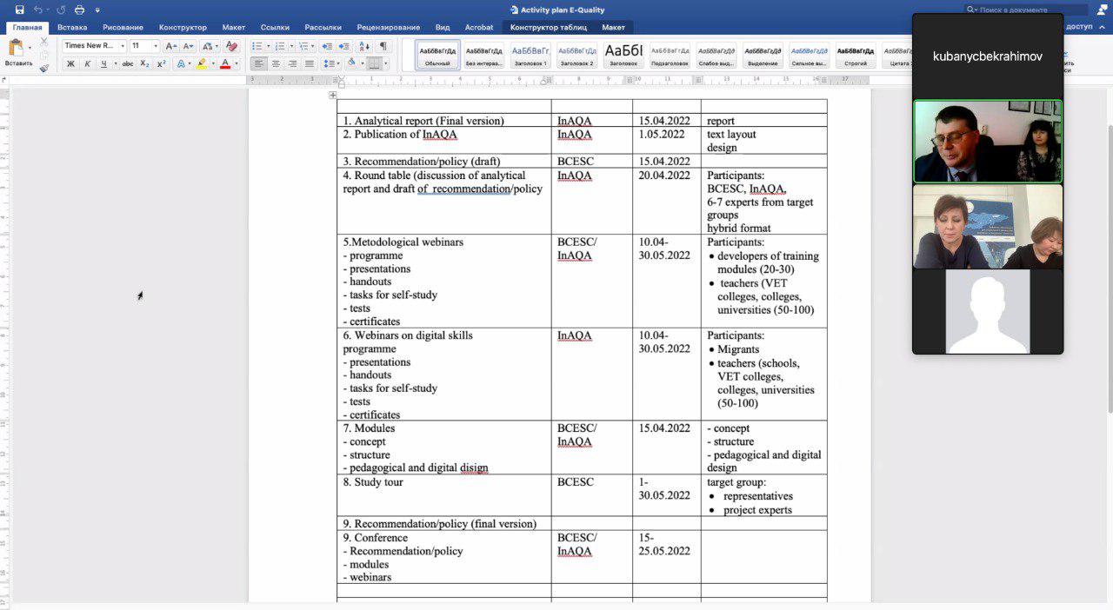Apply the Заголовок 1 style

(x=530, y=55)
